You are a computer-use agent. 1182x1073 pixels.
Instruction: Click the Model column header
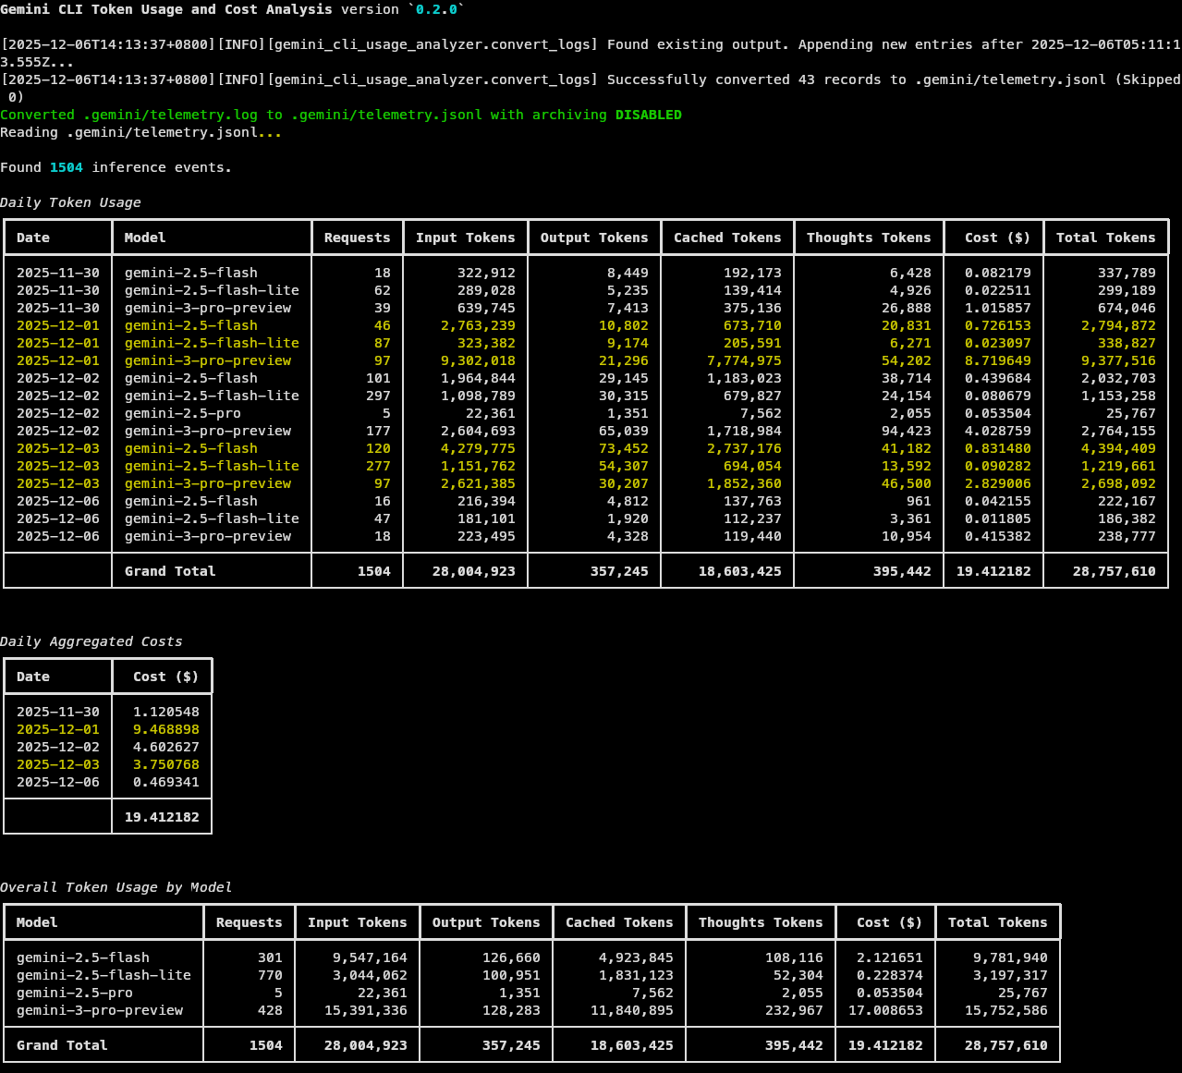pos(147,238)
